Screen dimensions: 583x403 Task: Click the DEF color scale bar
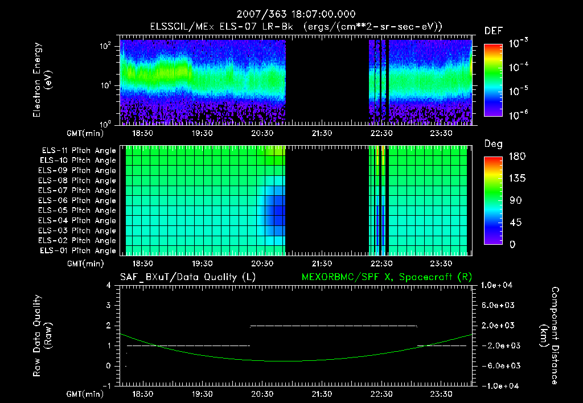coord(493,80)
